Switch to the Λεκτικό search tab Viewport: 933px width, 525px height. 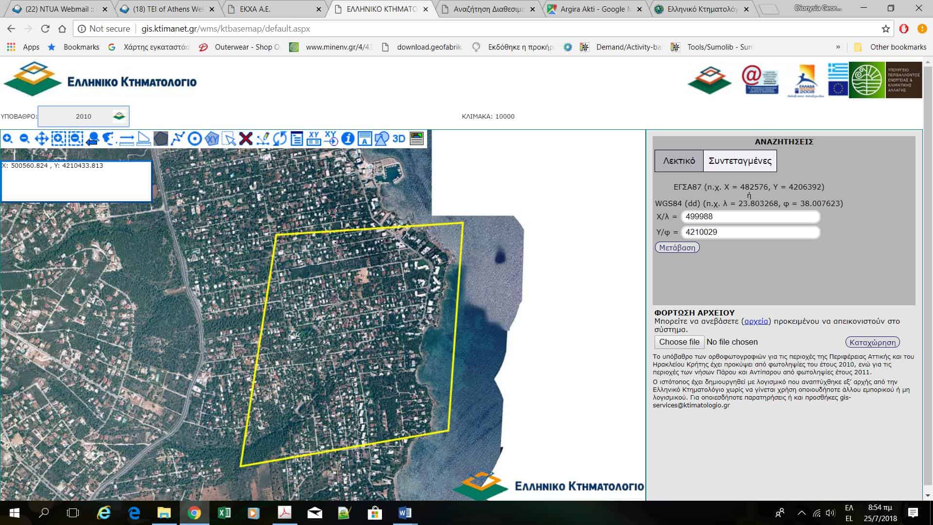pyautogui.click(x=679, y=161)
